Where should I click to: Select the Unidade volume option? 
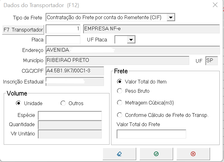coord(18,103)
